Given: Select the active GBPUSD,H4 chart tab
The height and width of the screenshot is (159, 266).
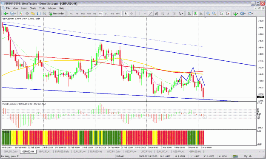Looking at the screenshot, I should coord(28,151).
